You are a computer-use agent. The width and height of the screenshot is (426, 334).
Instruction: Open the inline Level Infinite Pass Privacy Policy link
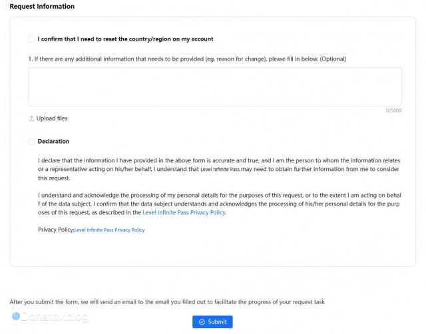(184, 213)
